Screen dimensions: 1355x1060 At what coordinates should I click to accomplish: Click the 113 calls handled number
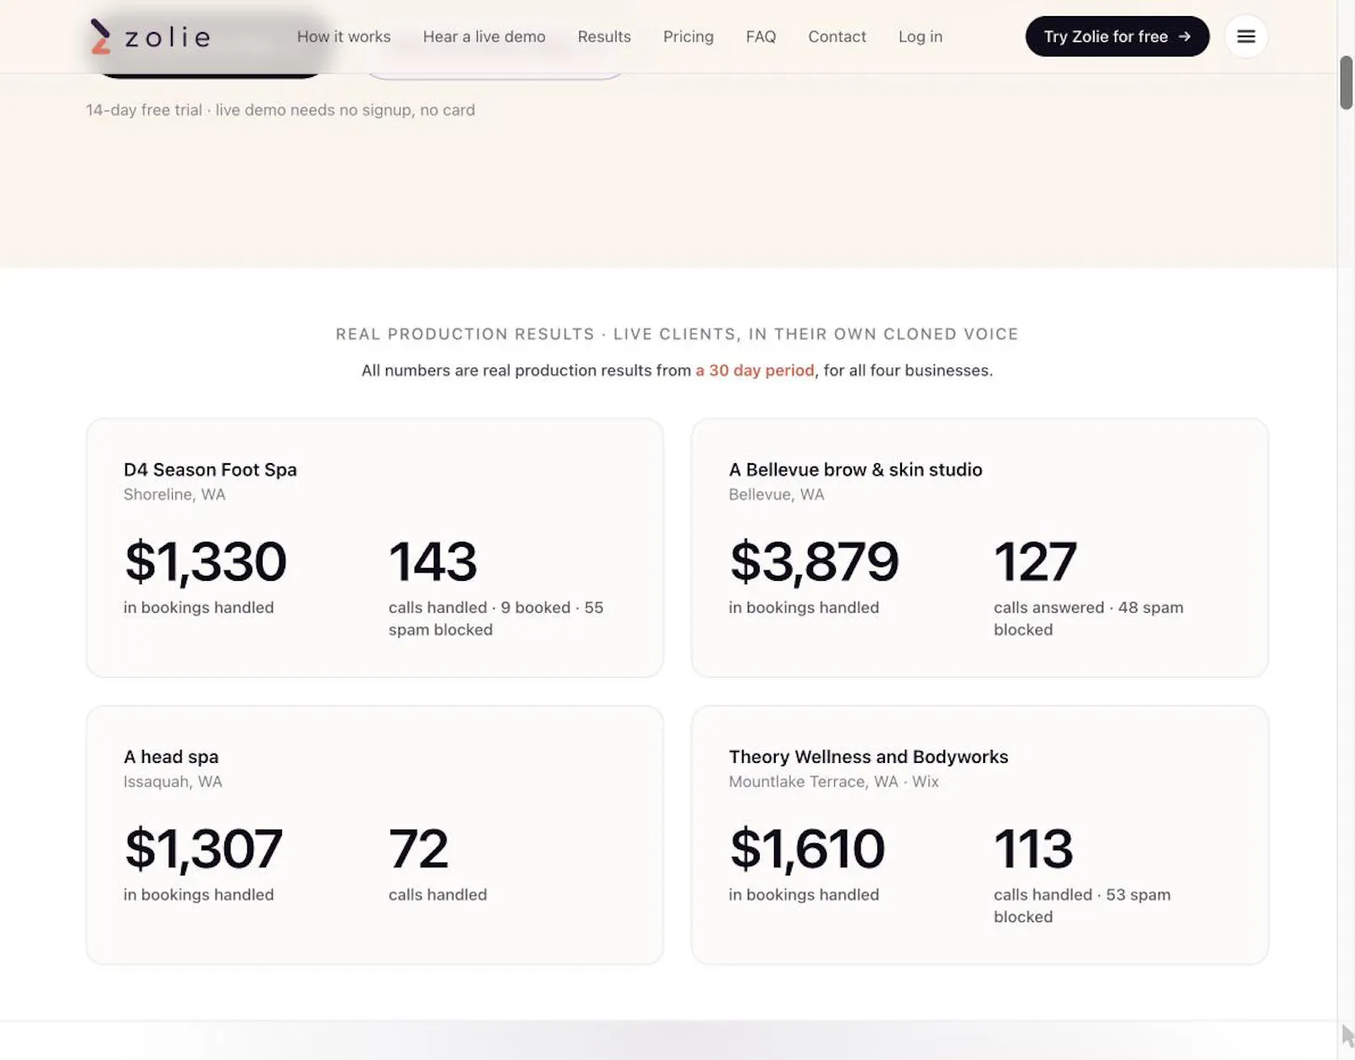pos(1033,848)
